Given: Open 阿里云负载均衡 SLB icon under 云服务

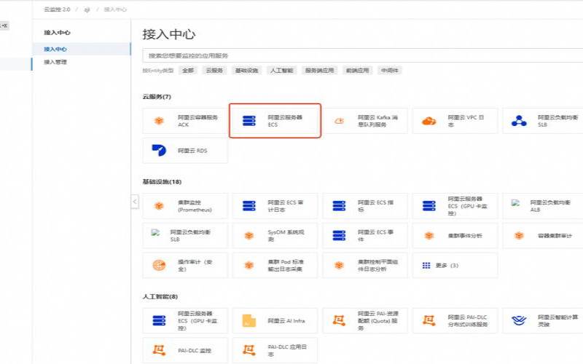Looking at the screenshot, I should click(519, 121).
